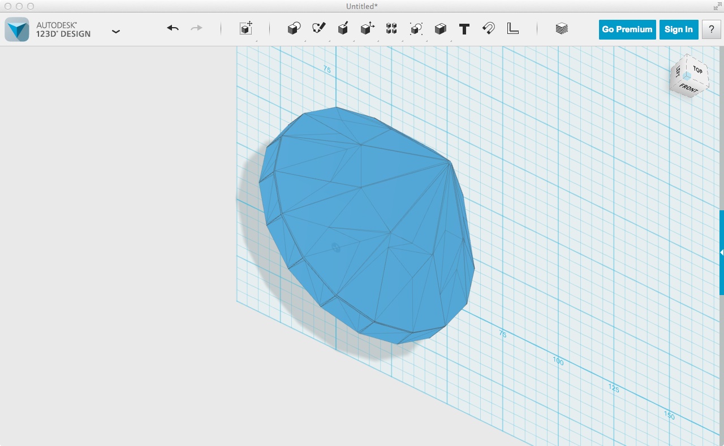Click the TOP face of the view cube
Image resolution: width=724 pixels, height=446 pixels.
pyautogui.click(x=697, y=70)
